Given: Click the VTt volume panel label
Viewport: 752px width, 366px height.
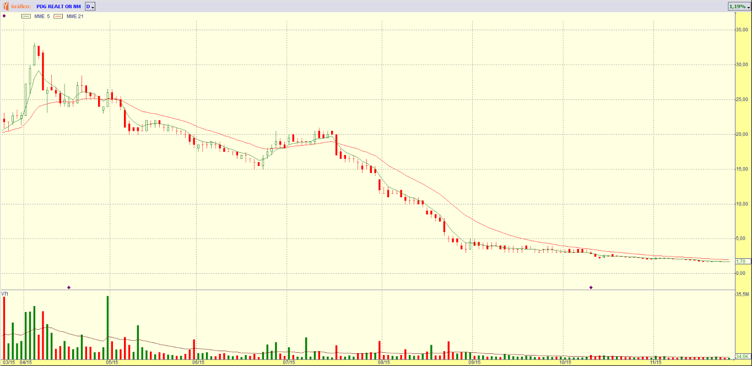Looking at the screenshot, I should click(x=5, y=295).
